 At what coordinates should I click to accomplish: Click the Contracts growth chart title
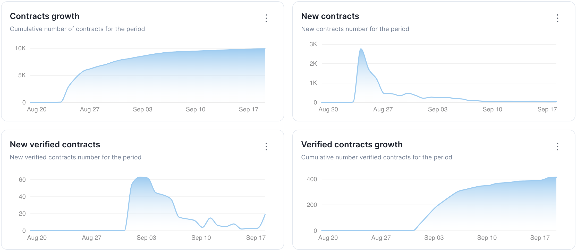pos(45,16)
